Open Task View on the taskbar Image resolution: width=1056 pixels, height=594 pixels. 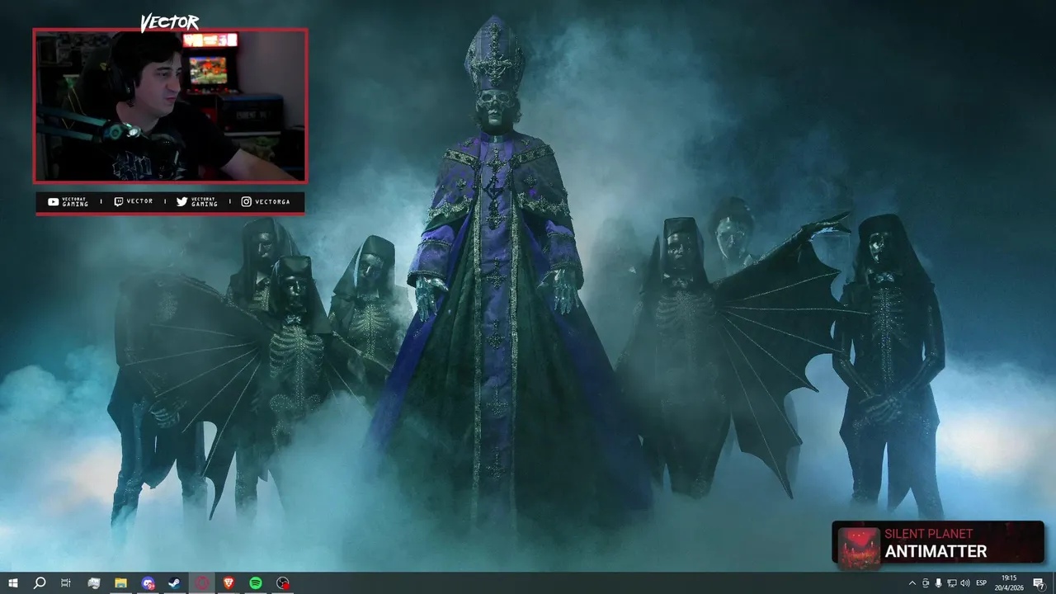[x=66, y=583]
